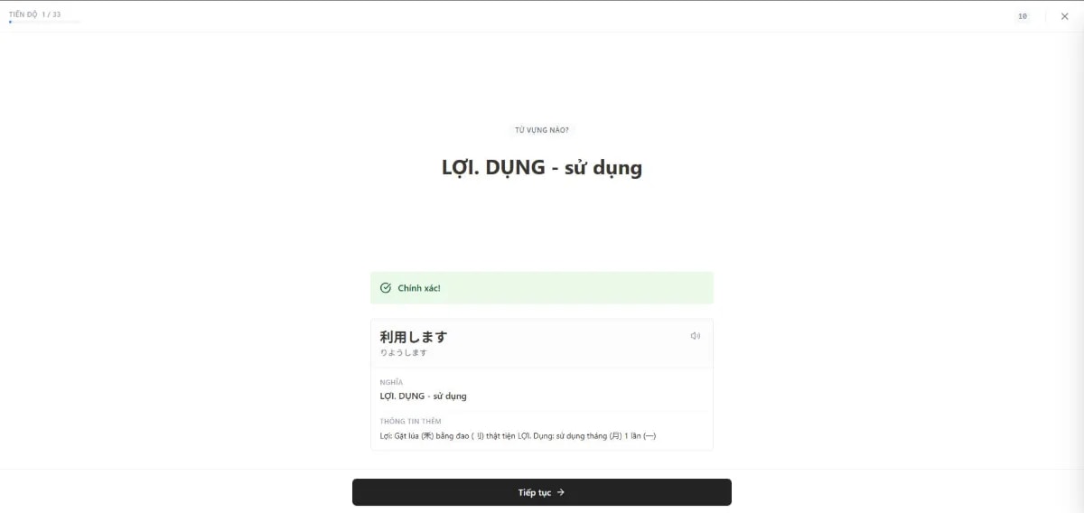This screenshot has width=1084, height=513.
Task: Click the Chính xác! success banner
Action: 542,288
